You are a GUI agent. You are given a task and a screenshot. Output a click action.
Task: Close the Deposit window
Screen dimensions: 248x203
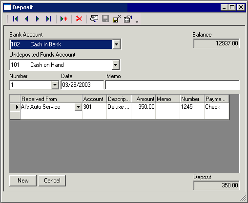(241, 7)
